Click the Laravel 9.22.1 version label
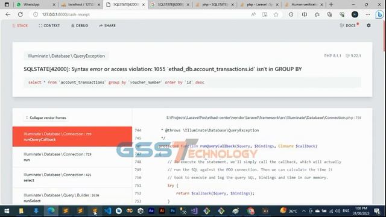Screen dimensions: 386x217 353,56
